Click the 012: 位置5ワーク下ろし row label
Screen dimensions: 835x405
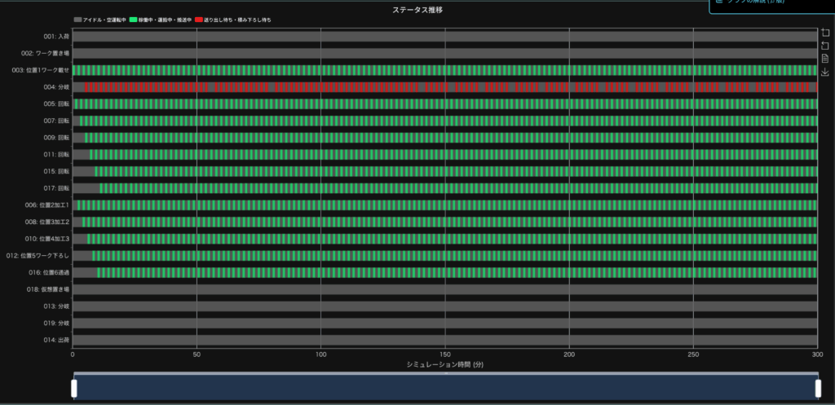[x=38, y=255]
